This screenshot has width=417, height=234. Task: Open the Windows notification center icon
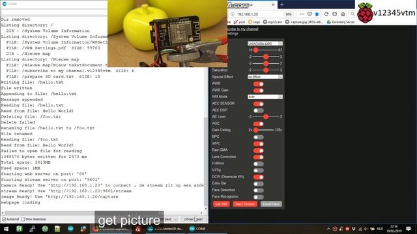click(x=409, y=229)
